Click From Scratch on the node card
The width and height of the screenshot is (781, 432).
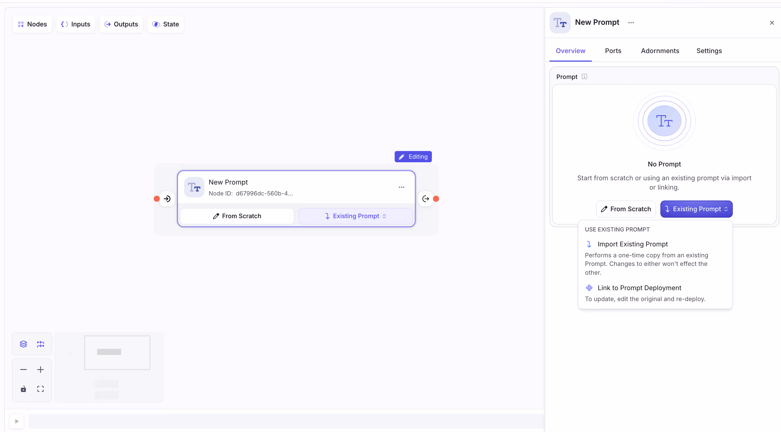237,216
